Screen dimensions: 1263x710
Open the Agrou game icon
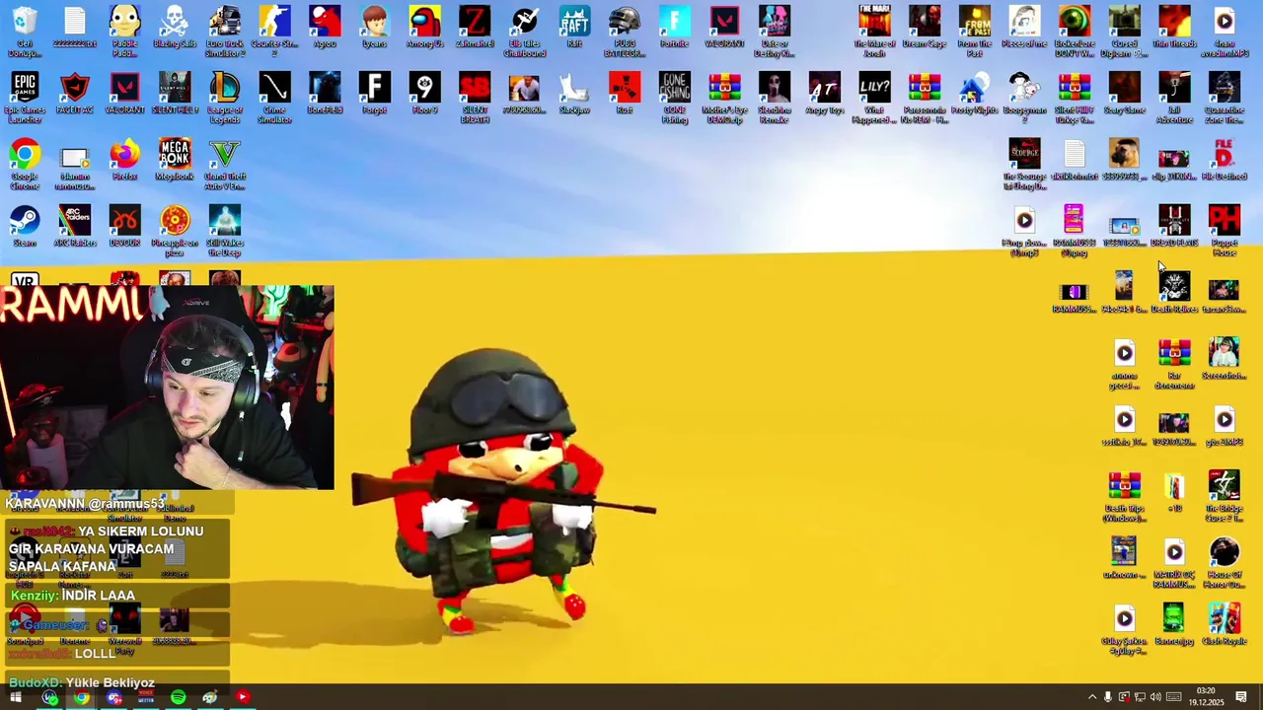click(325, 27)
